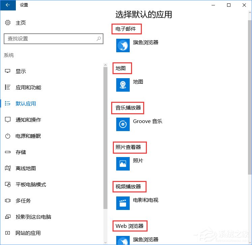Click sidebar scrollbar up arrow
The height and width of the screenshot is (245, 252).
pyautogui.click(x=105, y=65)
